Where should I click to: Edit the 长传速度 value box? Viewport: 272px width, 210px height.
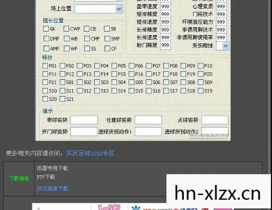tap(165, 37)
